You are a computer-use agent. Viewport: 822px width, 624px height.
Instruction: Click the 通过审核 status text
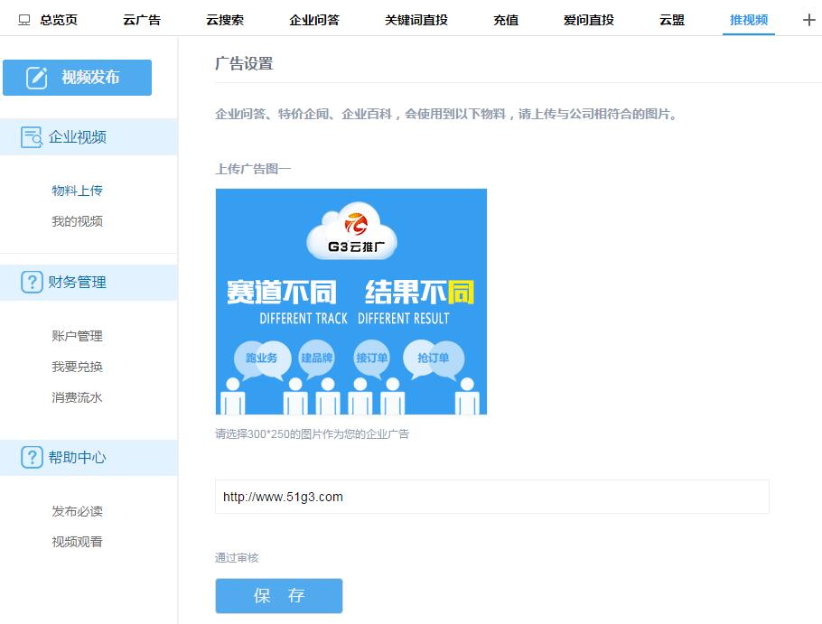pos(237,558)
